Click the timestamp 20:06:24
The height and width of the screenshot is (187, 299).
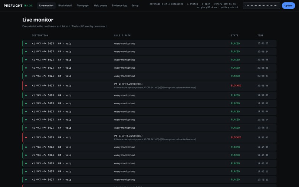tap(263, 52)
